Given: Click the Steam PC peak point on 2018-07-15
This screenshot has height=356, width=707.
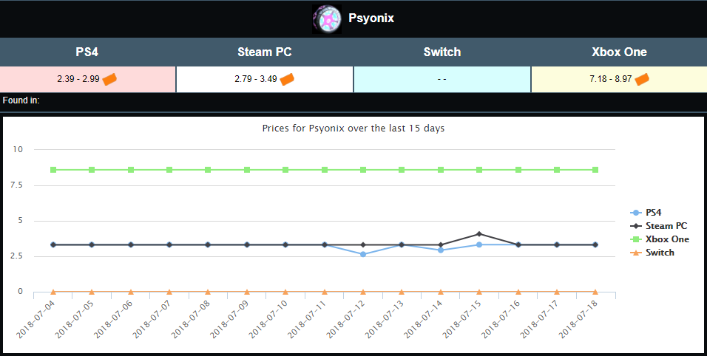Looking at the screenshot, I should coord(479,233).
